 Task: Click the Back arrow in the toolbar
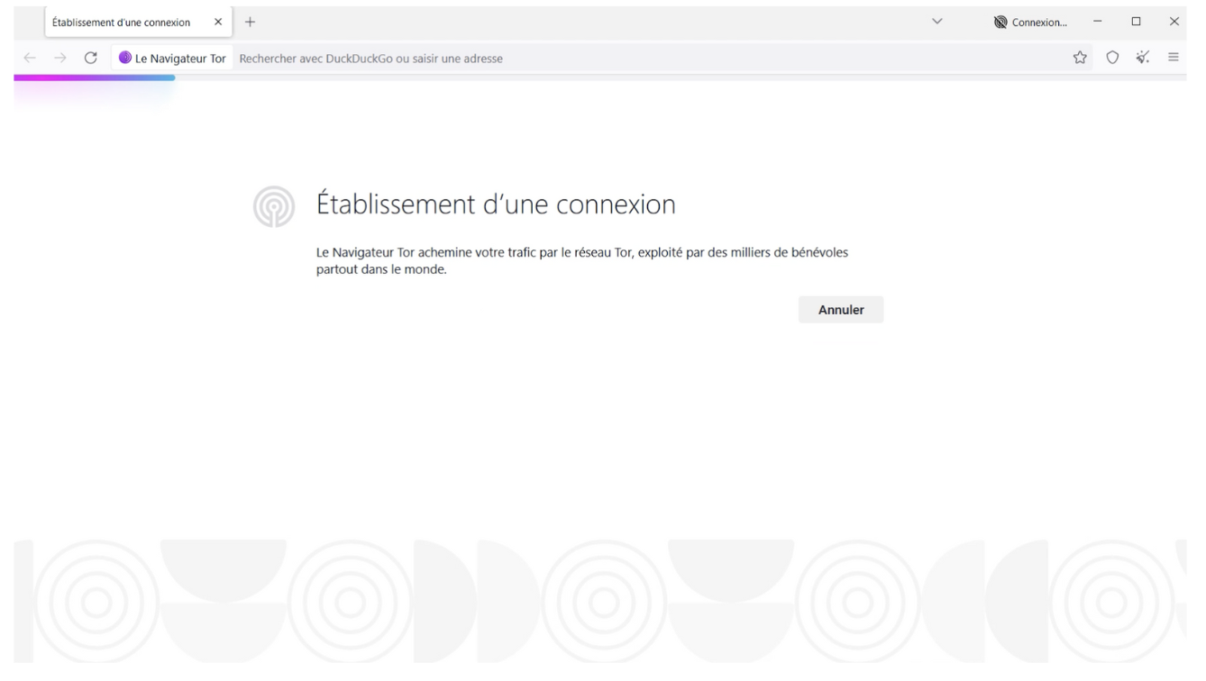(31, 58)
